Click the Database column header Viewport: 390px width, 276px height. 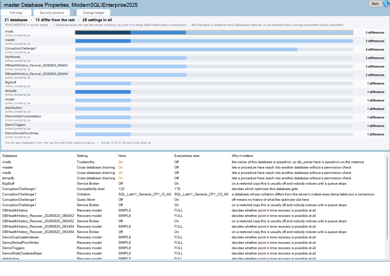(x=38, y=156)
